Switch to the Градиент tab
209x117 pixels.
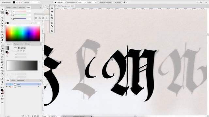pyautogui.click(x=9, y=44)
